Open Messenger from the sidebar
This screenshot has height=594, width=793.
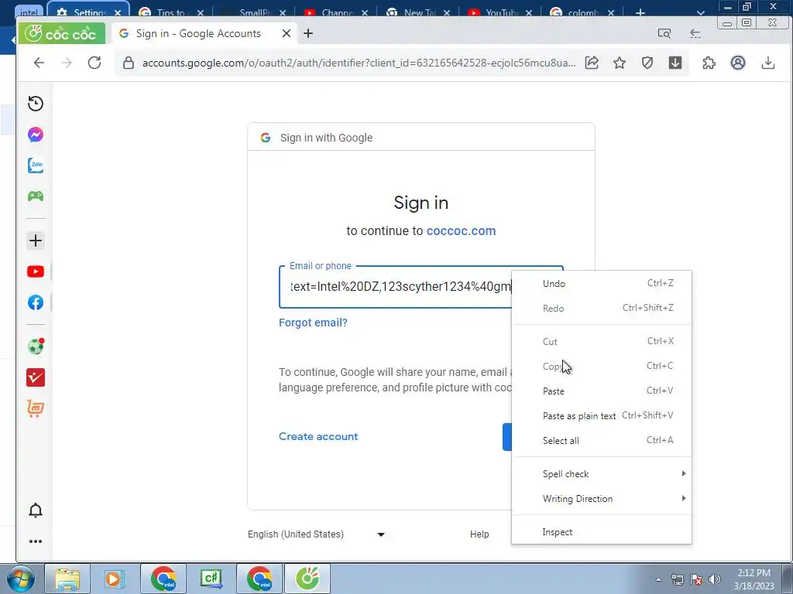click(x=36, y=135)
